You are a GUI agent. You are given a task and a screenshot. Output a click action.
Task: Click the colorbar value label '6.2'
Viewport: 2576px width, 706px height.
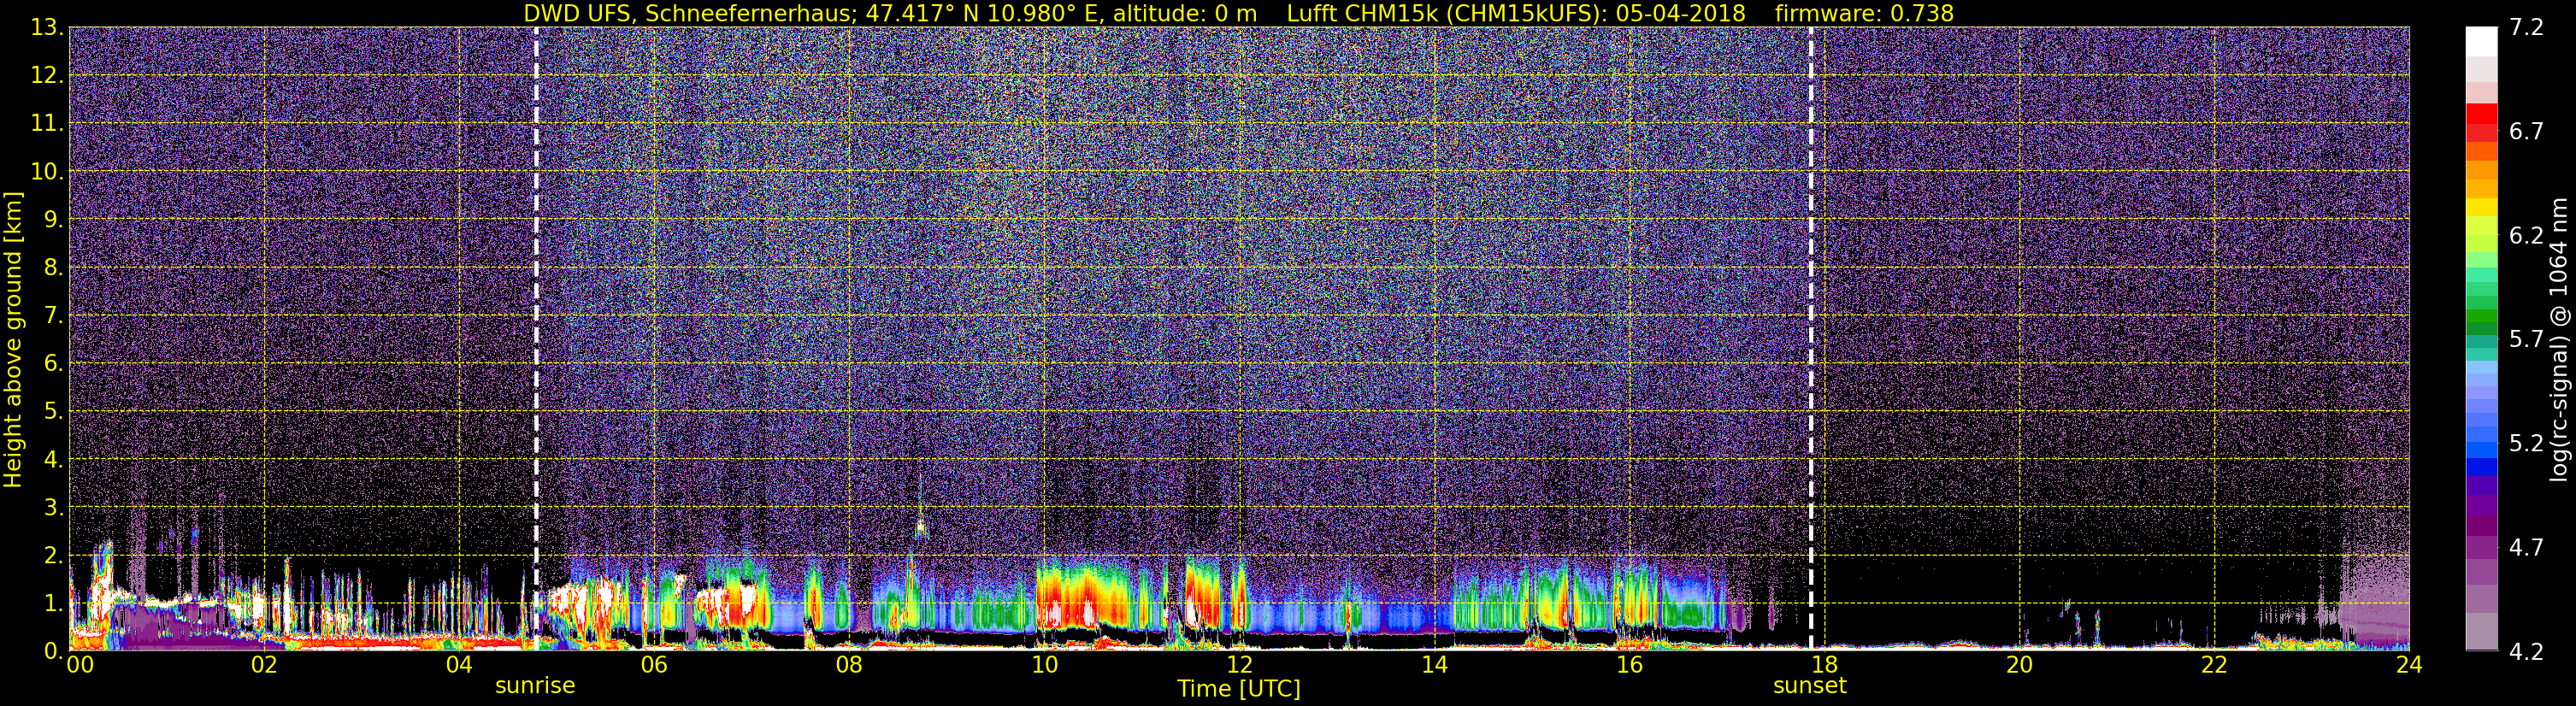pyautogui.click(x=2526, y=235)
